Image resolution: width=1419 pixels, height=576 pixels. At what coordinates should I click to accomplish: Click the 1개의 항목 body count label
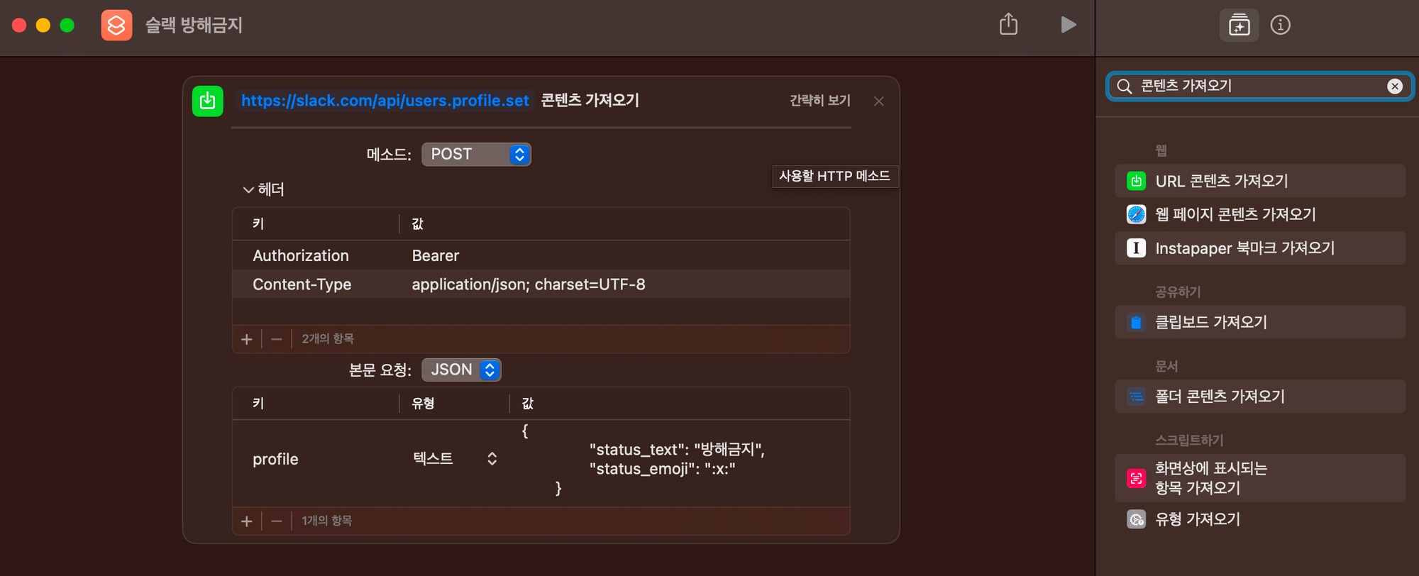click(327, 521)
